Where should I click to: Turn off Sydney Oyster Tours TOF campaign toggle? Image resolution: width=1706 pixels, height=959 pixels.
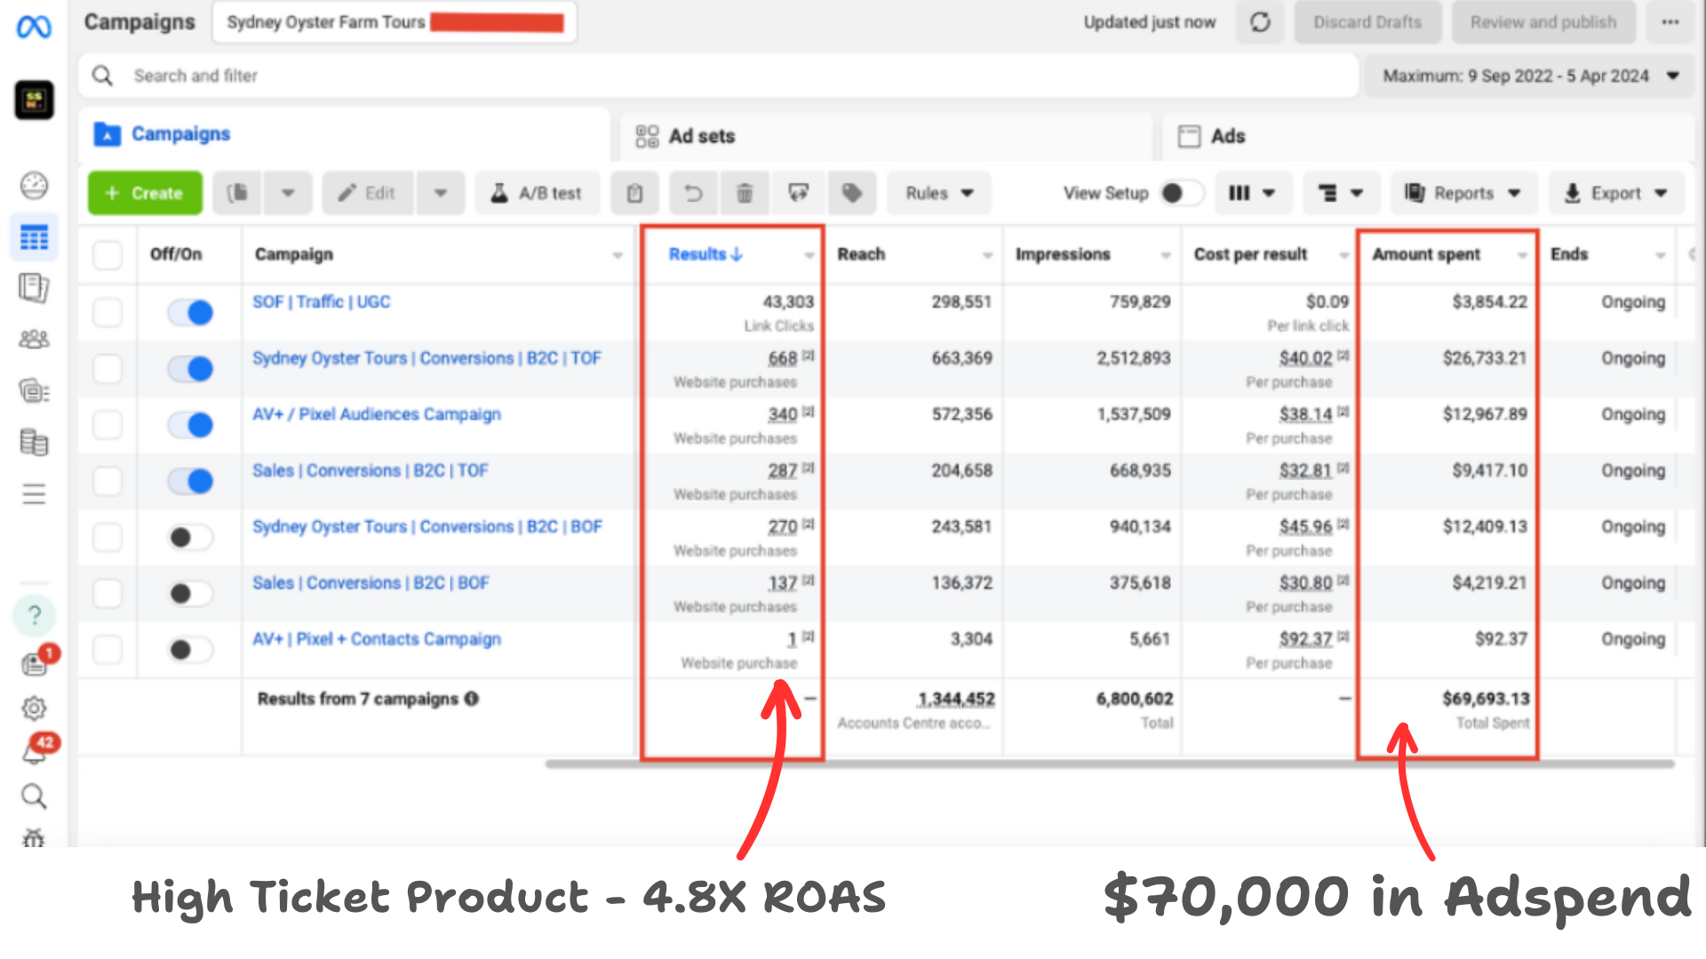191,368
